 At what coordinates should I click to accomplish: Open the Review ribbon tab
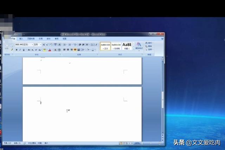click(x=57, y=39)
